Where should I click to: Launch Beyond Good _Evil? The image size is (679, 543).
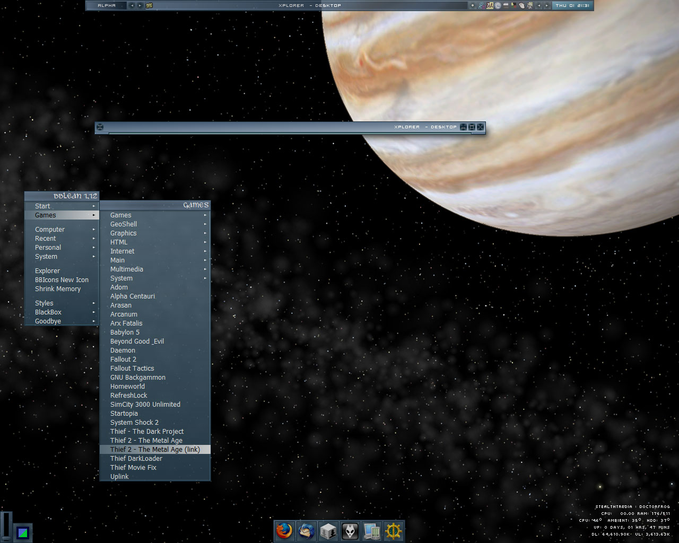tap(155, 341)
